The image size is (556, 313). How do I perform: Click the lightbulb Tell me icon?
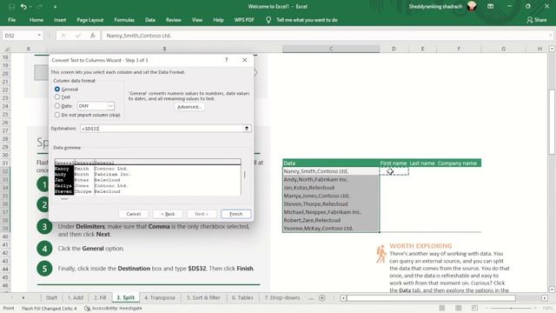pos(268,20)
